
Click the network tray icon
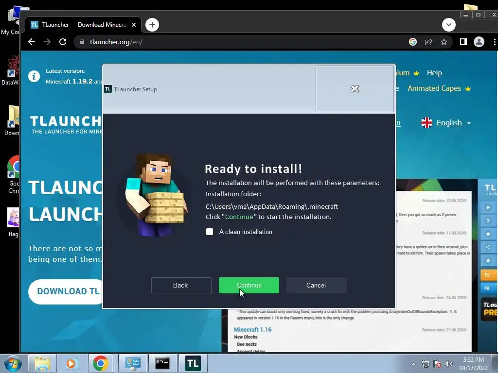(x=425, y=364)
